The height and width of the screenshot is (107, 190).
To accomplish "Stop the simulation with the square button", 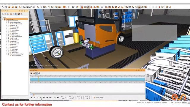I will (47, 97).
